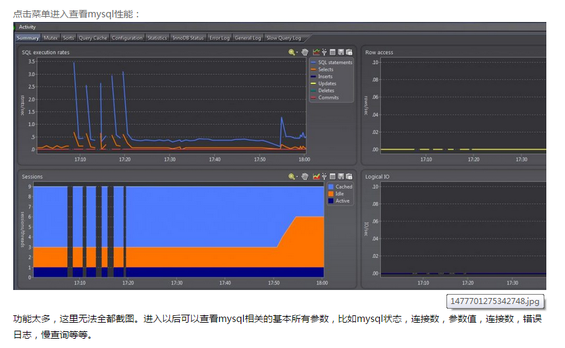Click the 'SQL statements' legend label
This screenshot has width=565, height=348.
pos(335,63)
